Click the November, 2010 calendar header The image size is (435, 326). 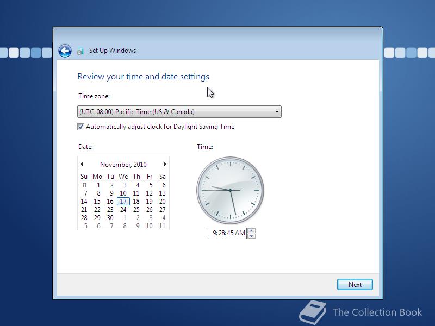coord(123,164)
